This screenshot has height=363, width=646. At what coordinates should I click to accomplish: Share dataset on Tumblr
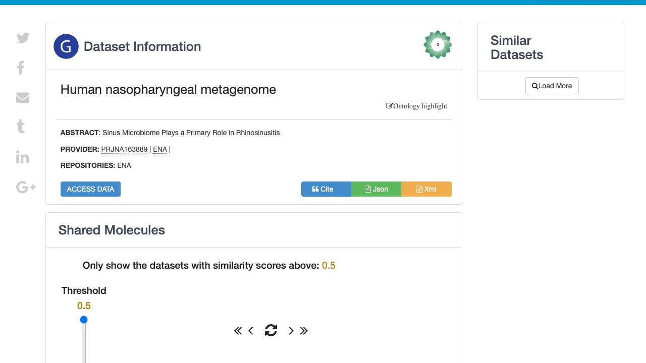(21, 126)
